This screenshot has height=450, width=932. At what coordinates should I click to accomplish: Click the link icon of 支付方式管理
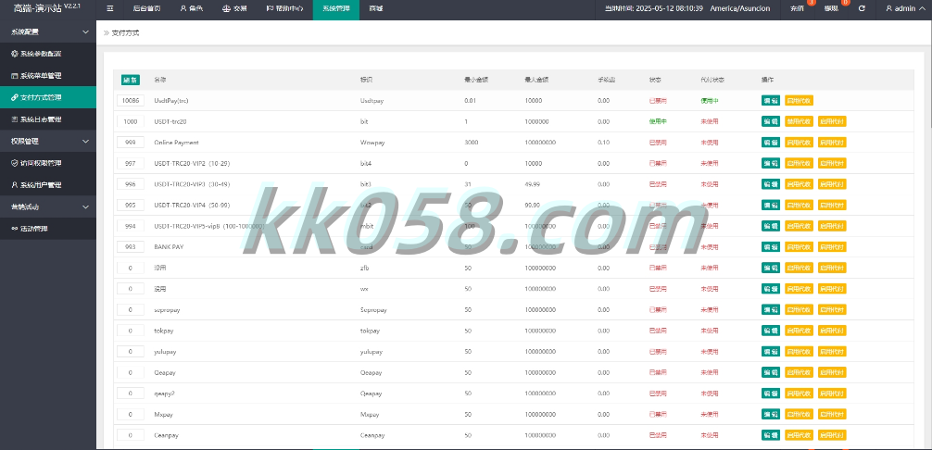(x=15, y=97)
